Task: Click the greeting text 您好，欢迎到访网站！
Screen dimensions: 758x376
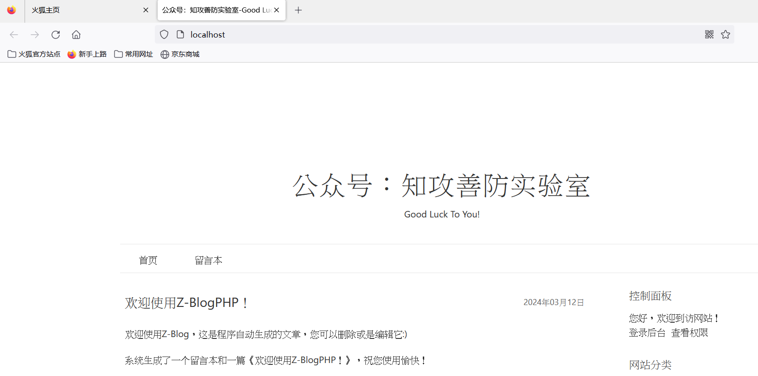Action: (x=675, y=318)
